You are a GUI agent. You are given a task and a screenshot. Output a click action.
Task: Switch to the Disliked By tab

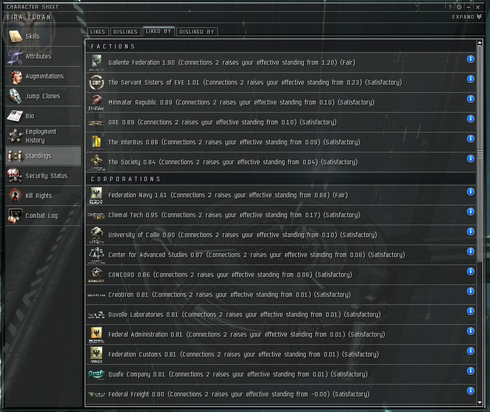point(197,32)
